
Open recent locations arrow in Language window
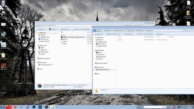click(99, 31)
